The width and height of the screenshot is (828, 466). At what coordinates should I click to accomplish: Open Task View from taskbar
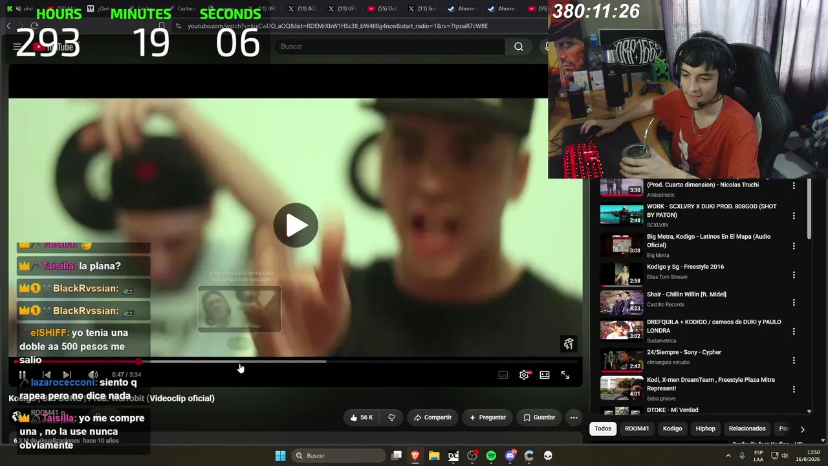point(397,456)
